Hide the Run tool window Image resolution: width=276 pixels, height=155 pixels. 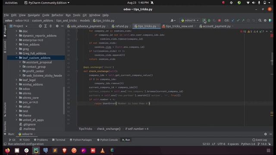tap(271, 134)
